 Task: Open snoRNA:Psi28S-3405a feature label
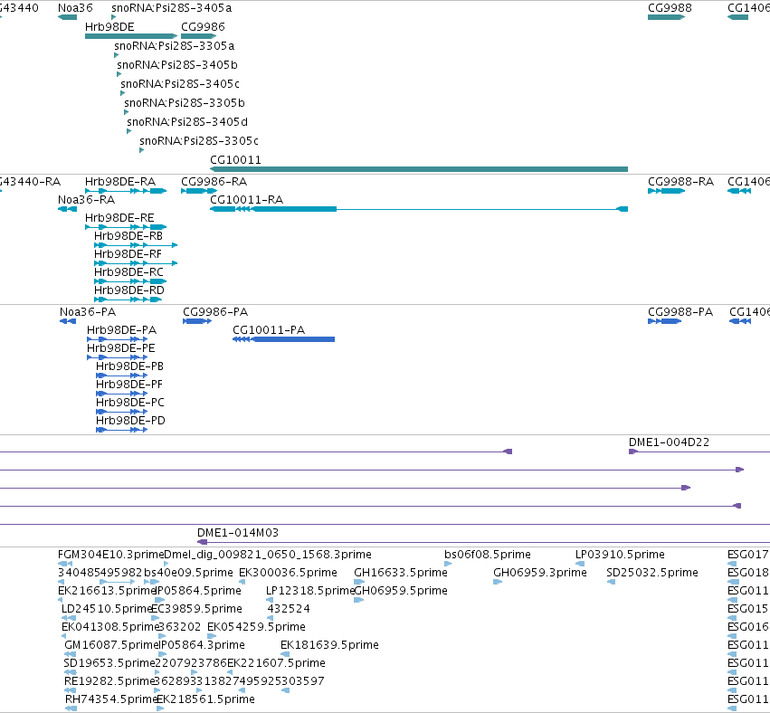tap(171, 8)
